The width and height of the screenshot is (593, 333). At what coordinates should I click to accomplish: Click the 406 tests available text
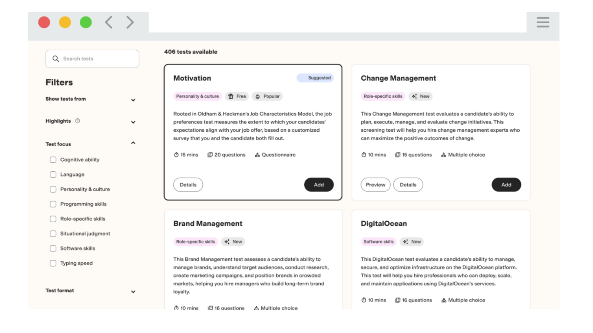pos(191,52)
